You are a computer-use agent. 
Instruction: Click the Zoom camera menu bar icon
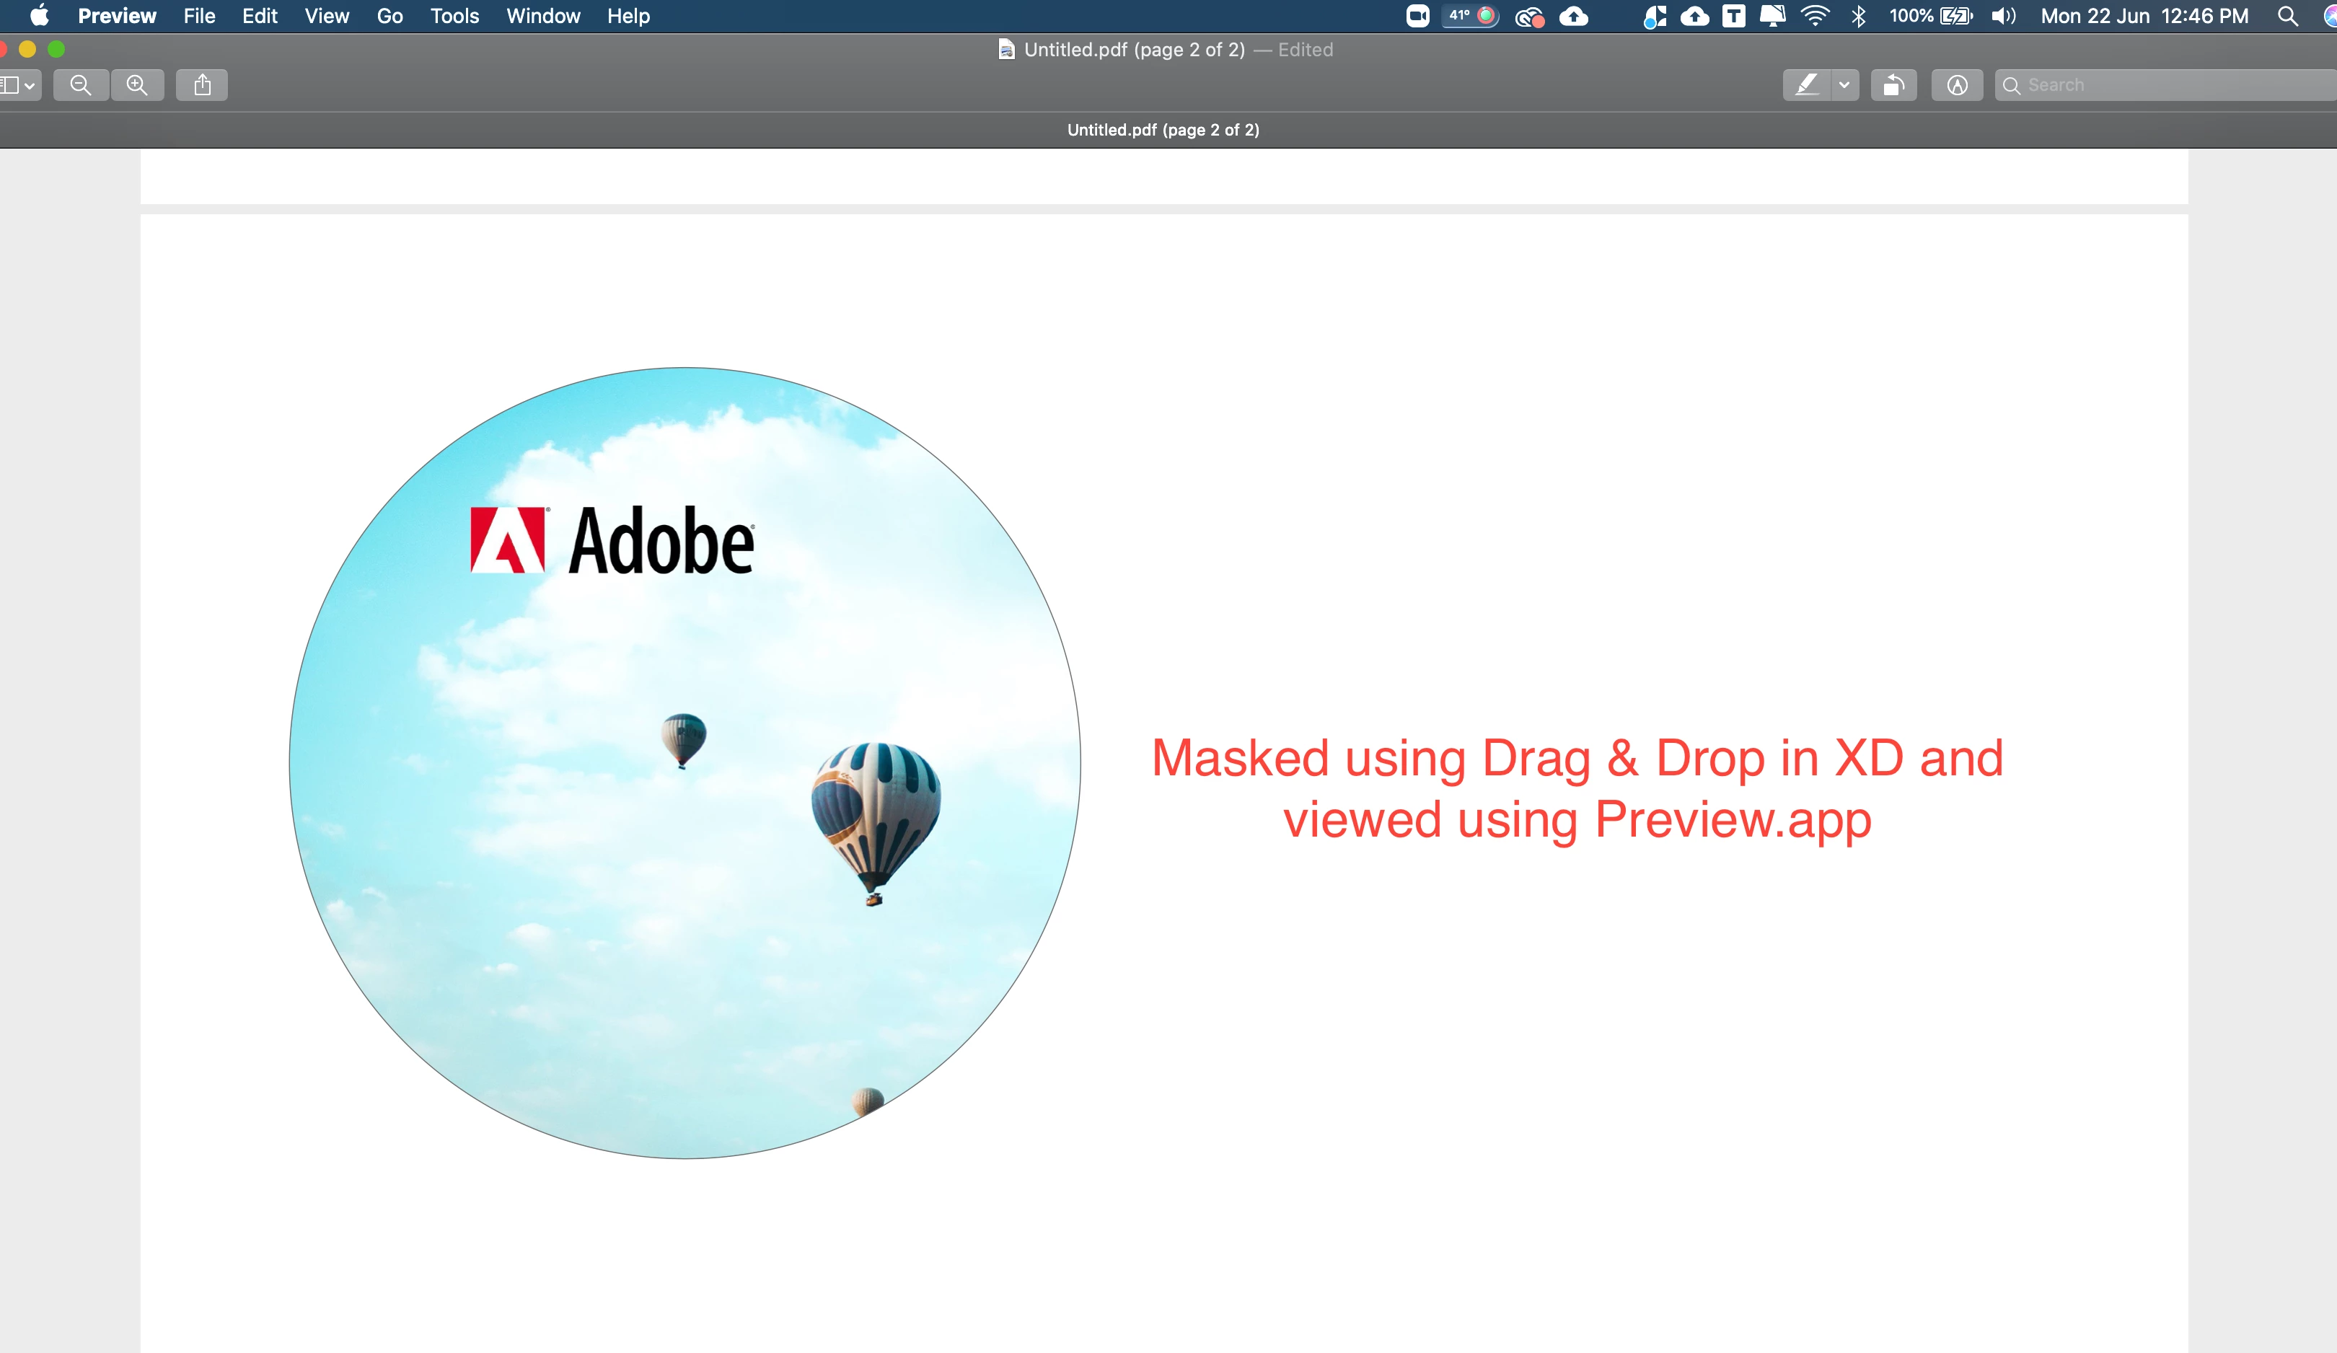click(x=1417, y=16)
